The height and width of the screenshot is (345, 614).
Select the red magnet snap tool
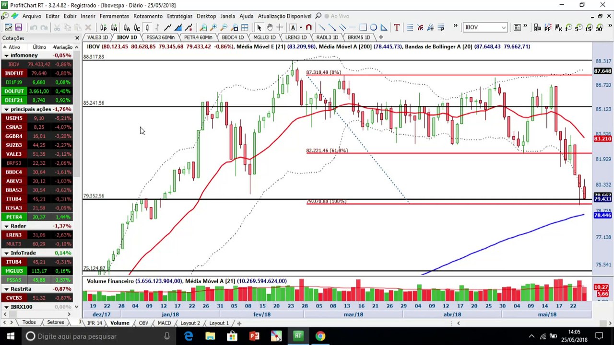309,27
